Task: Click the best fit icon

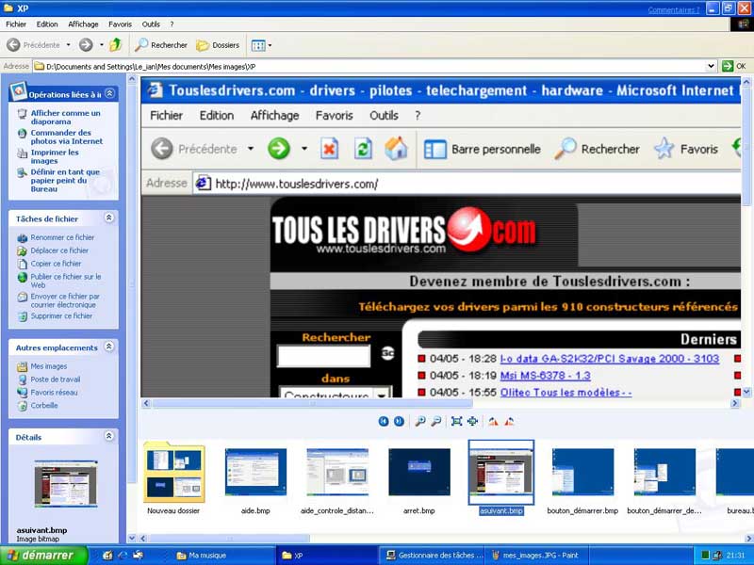Action: click(456, 421)
